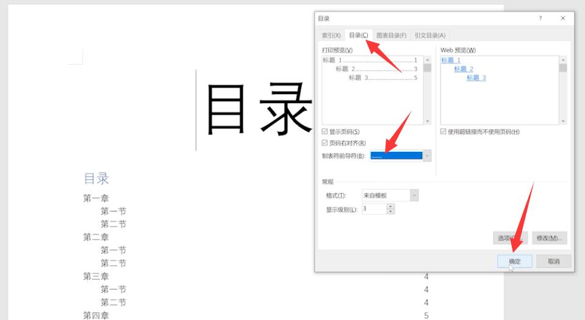Click 标题 1 line in print preview
Viewport: 585px width, 320px height.
pos(370,60)
